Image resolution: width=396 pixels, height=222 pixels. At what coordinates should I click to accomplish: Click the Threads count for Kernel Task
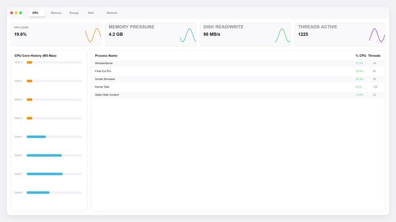point(375,87)
